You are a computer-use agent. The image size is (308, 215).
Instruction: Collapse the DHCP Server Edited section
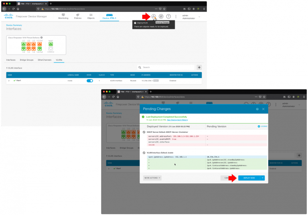tap(144, 132)
